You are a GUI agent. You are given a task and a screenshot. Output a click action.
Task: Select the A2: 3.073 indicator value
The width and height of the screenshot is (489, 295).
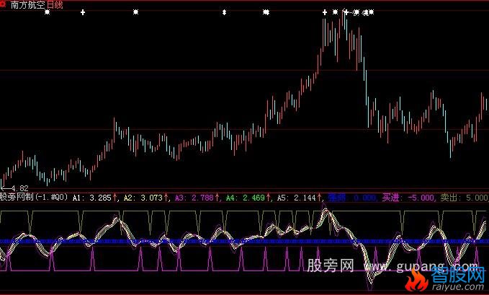143,198
